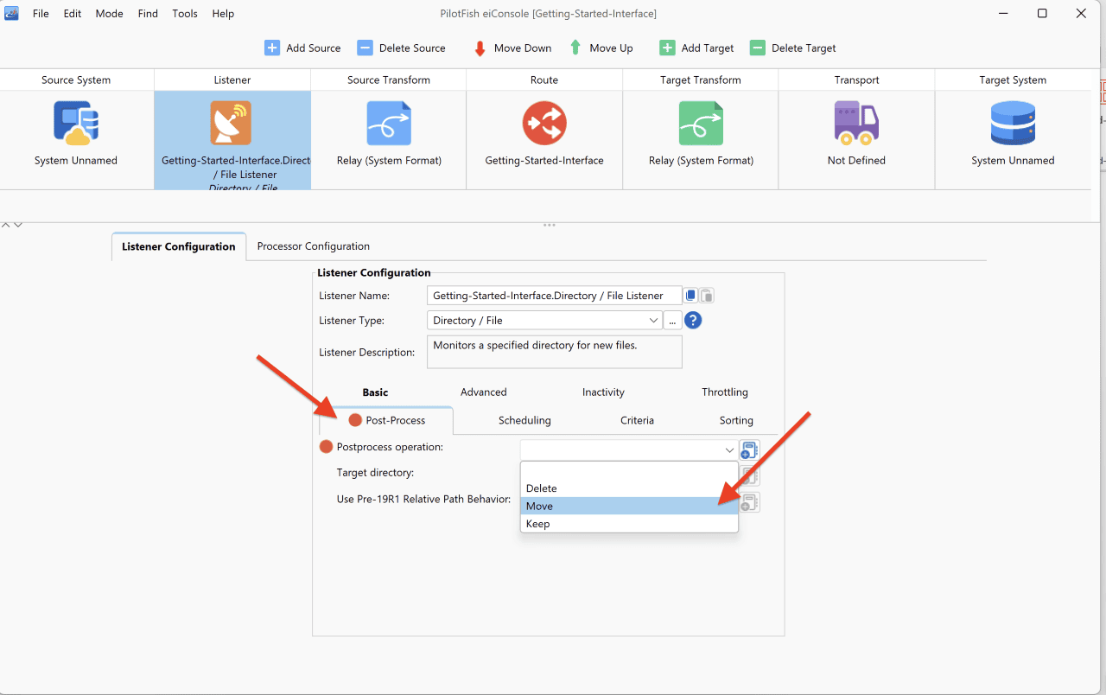Select the Target System database icon
Viewport: 1106px width, 695px height.
tap(1013, 123)
